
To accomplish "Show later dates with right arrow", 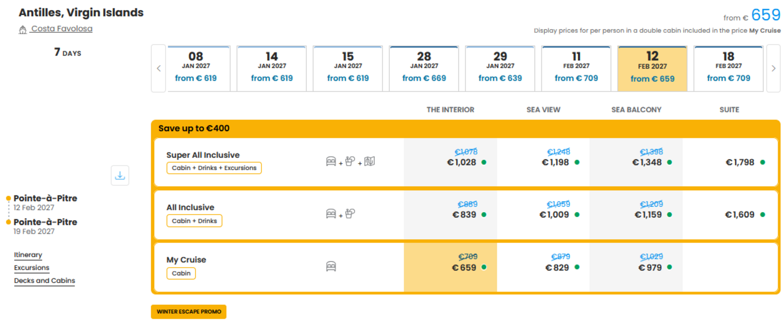I will point(773,68).
